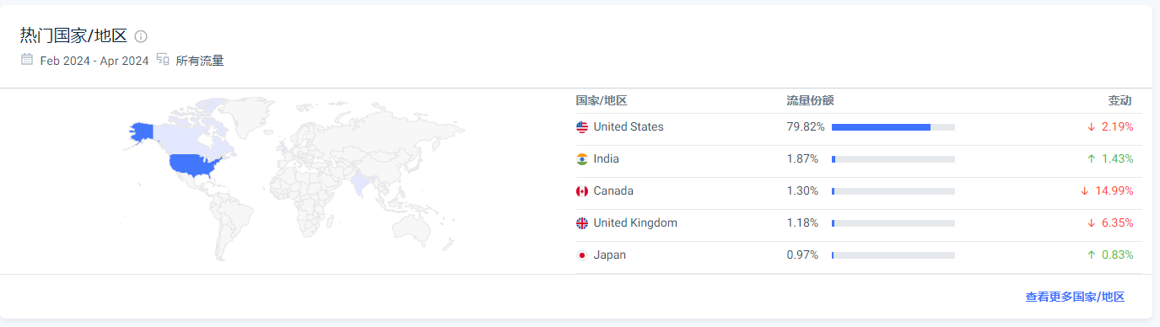Click the 变动 column header

click(x=1120, y=100)
